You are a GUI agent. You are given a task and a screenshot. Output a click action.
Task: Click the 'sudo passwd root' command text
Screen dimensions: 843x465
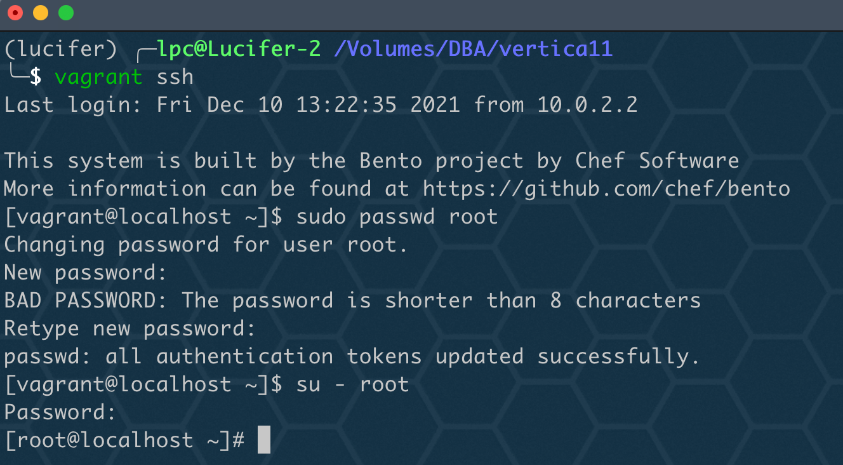click(x=397, y=217)
